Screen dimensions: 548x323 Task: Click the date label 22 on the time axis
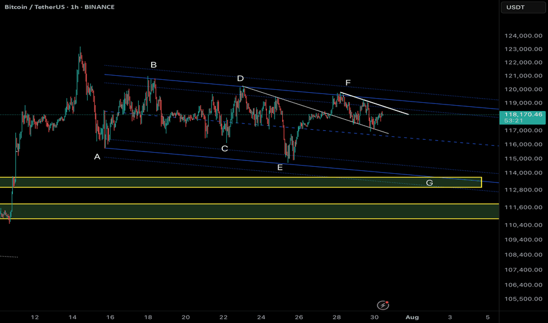tap(223, 317)
